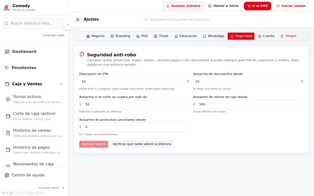Image resolution: width=314 pixels, height=196 pixels.
Task: Click the retiros de caja desde field
Action: point(250,104)
